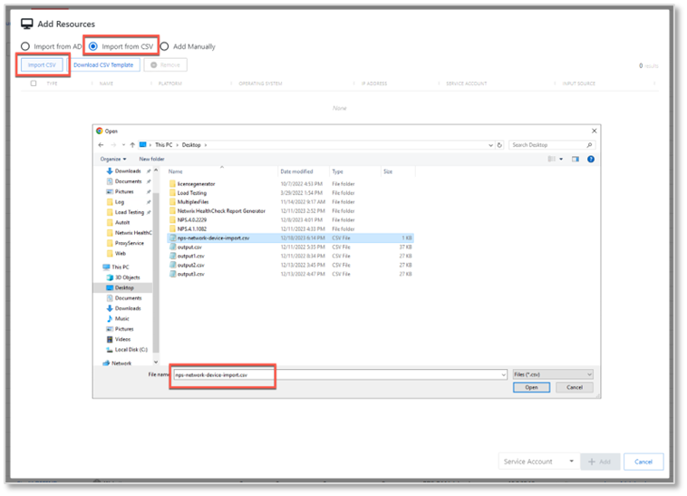Select the Add Manually radio button

coord(165,46)
